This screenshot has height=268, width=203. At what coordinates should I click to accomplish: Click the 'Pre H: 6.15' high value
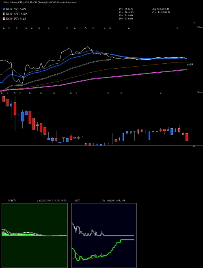(126, 12)
